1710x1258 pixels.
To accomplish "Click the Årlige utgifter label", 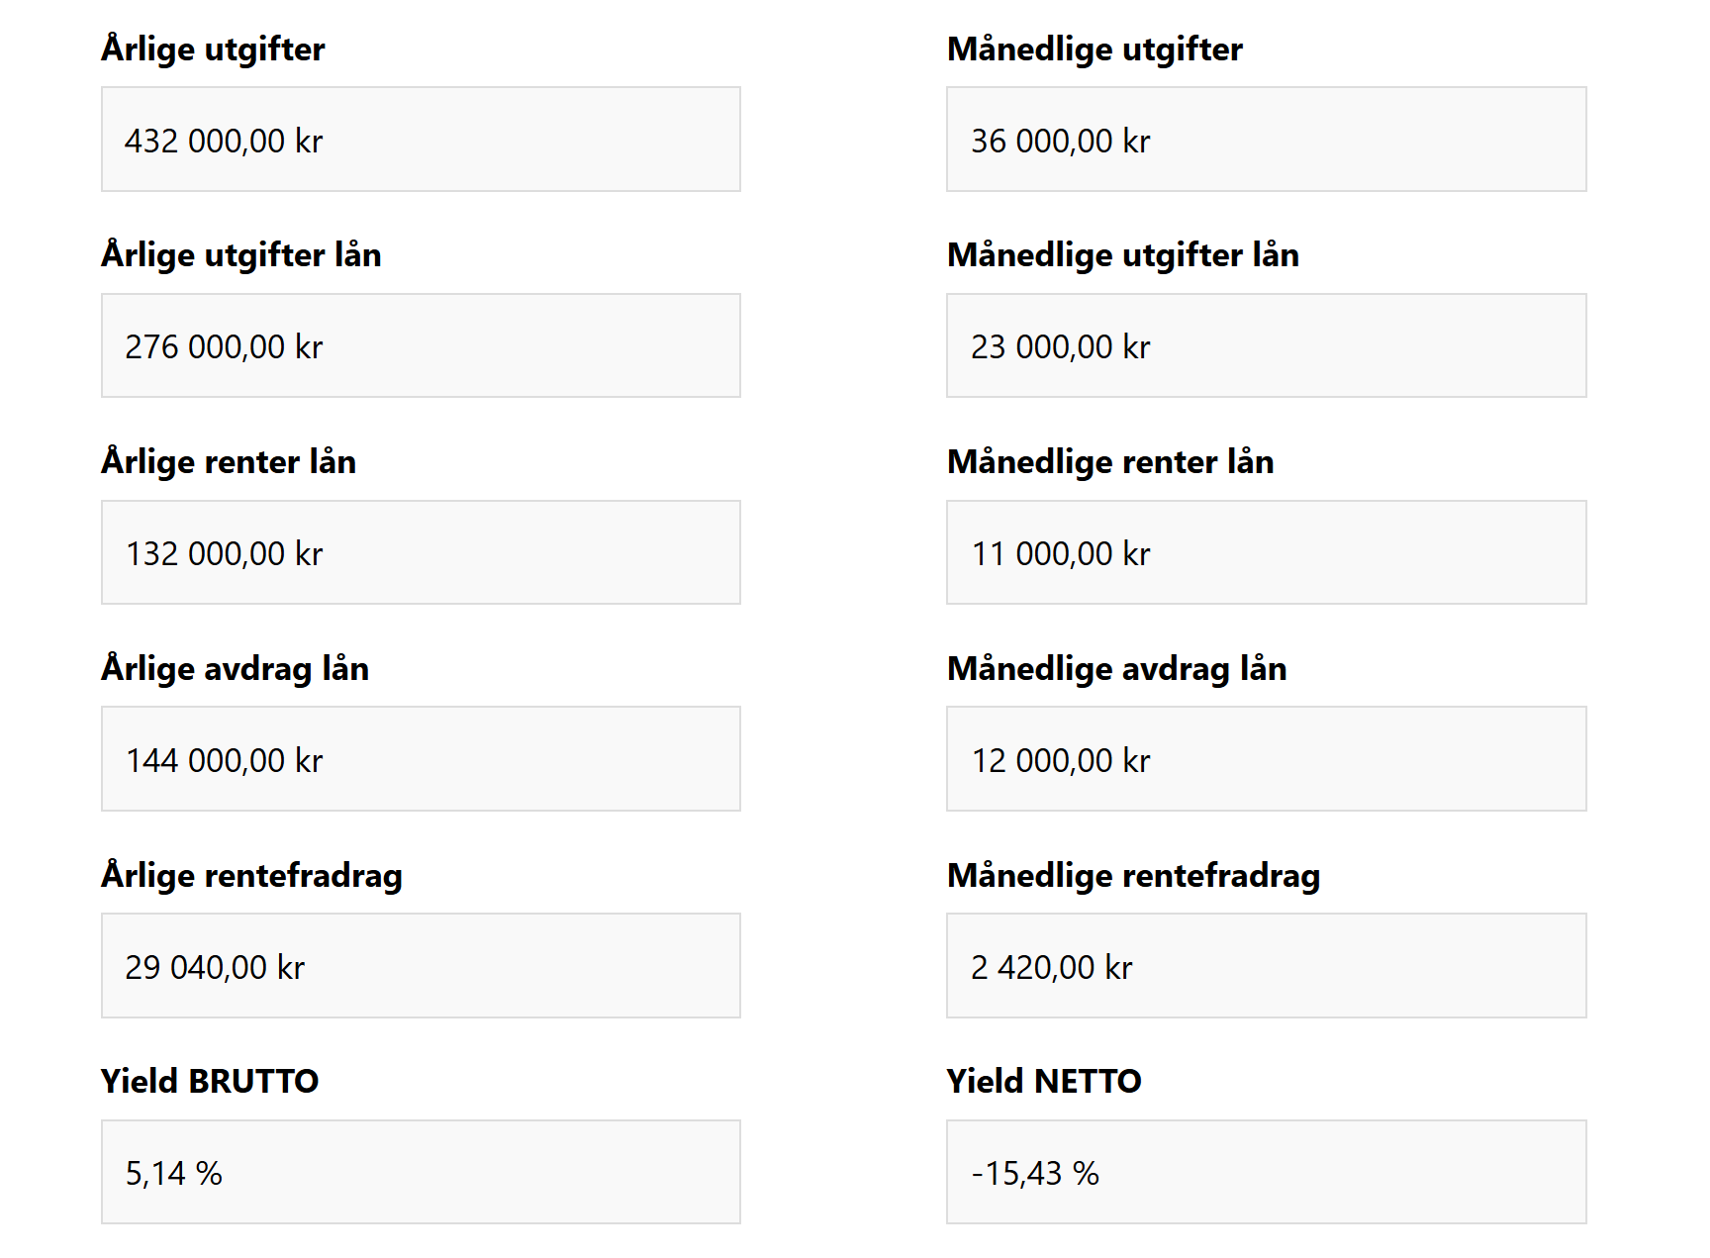I will 213,48.
